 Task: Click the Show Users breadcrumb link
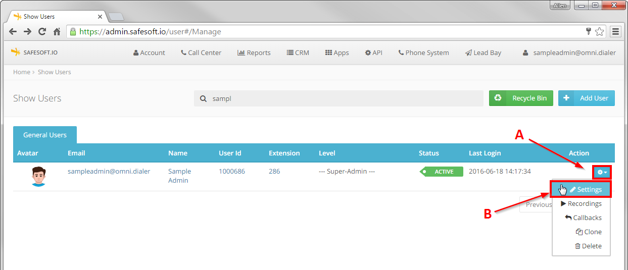[55, 72]
